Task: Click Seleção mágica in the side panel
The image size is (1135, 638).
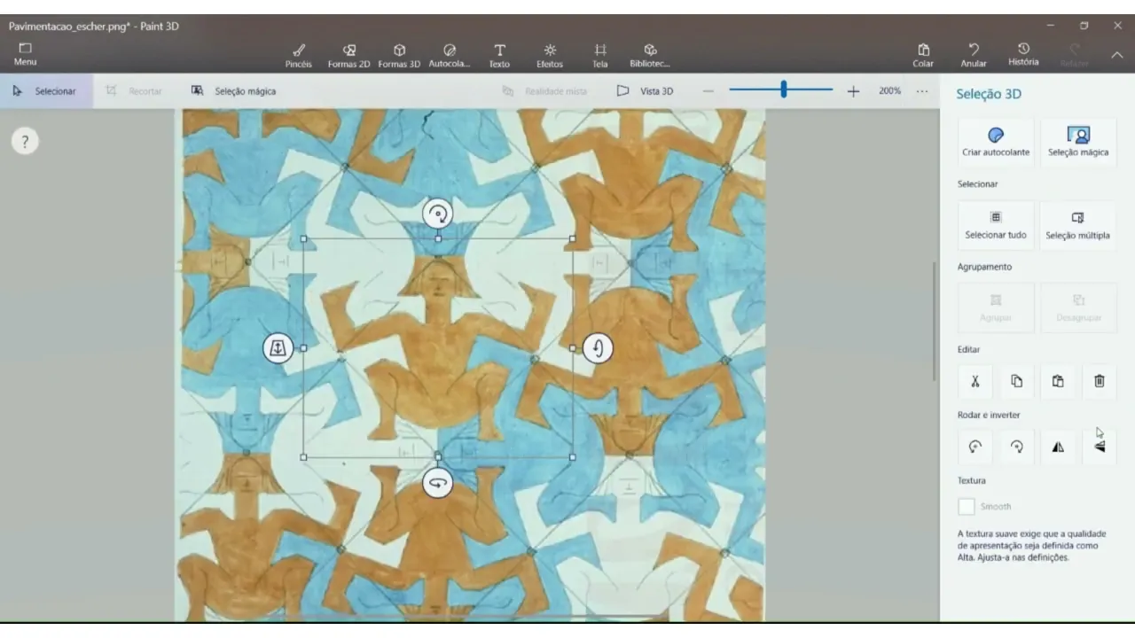Action: [1078, 142]
